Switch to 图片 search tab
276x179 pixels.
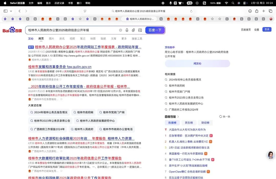coord(51,39)
